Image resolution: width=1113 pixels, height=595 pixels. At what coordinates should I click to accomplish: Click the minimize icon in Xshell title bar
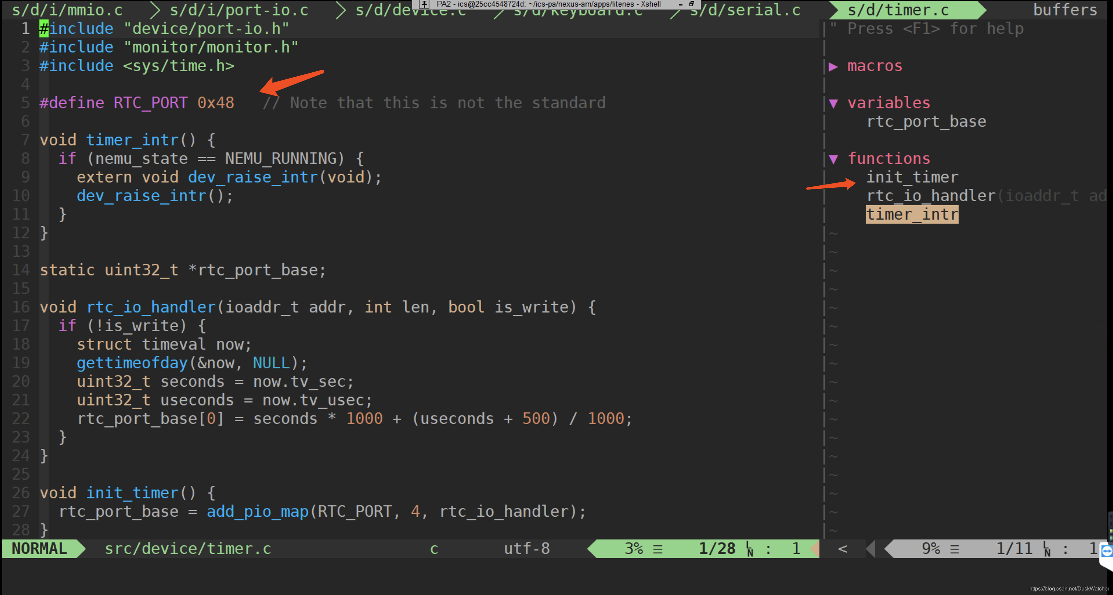point(681,4)
